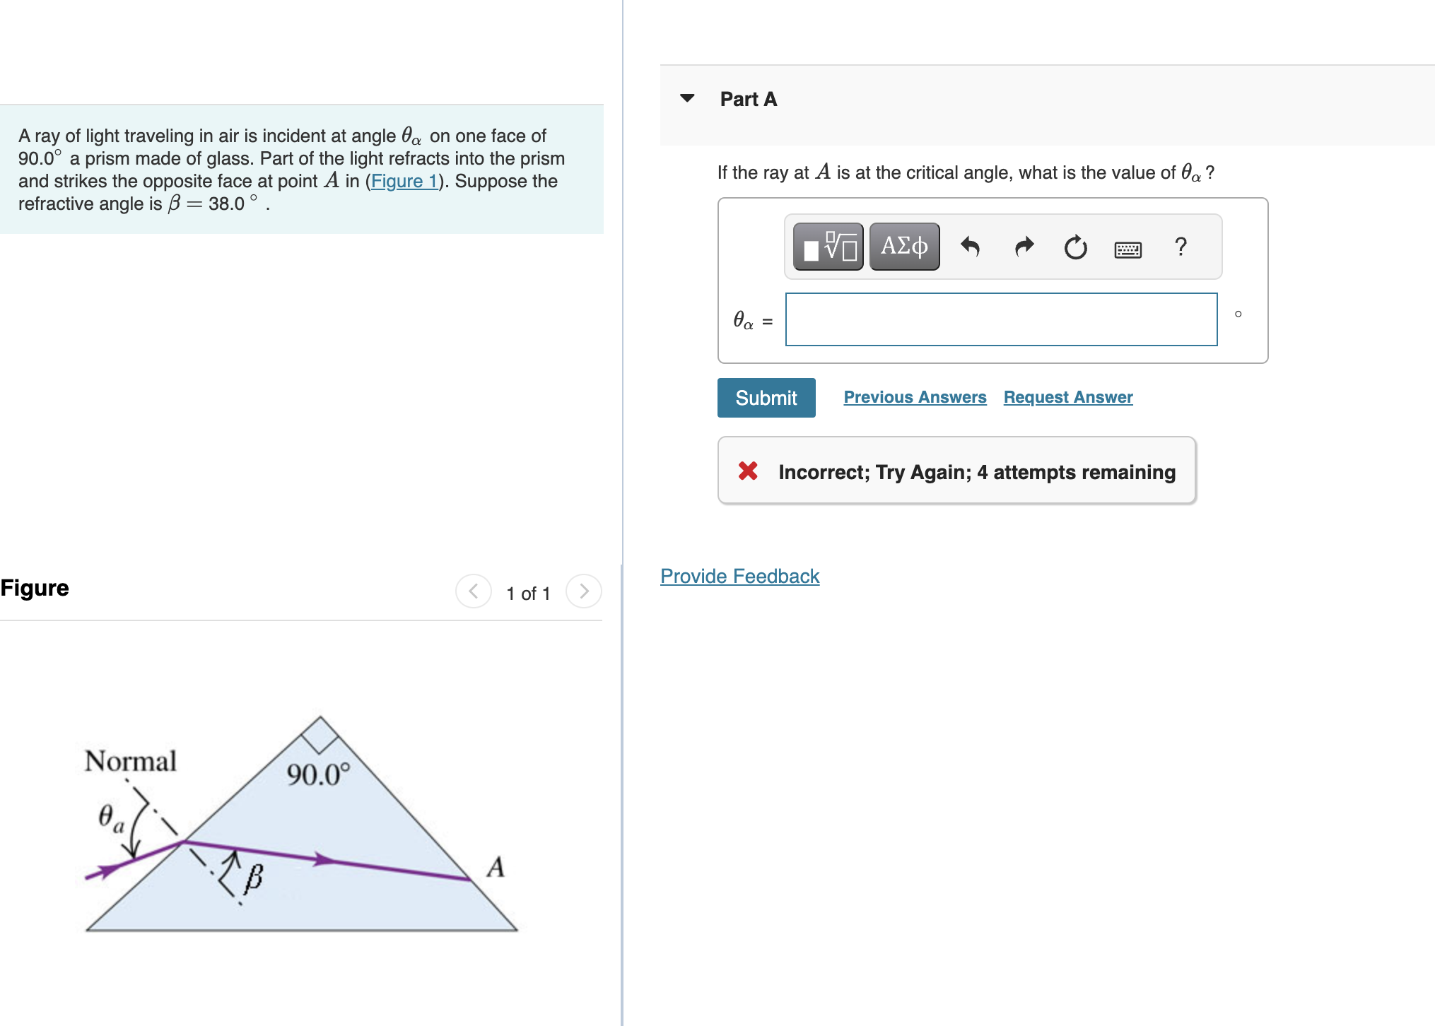
Task: Click inside the θα answer input field
Action: pyautogui.click(x=1000, y=319)
